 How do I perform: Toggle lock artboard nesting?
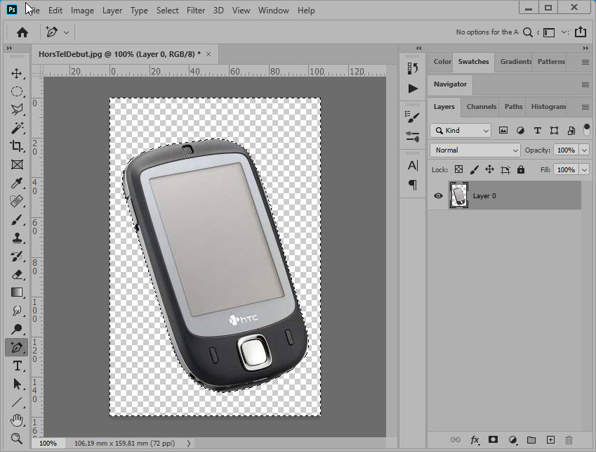point(505,169)
